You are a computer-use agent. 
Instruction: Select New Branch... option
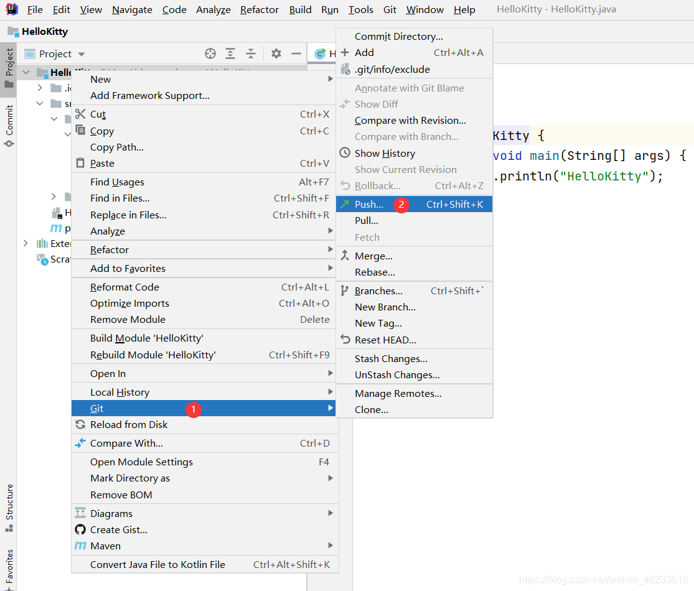coord(415,307)
